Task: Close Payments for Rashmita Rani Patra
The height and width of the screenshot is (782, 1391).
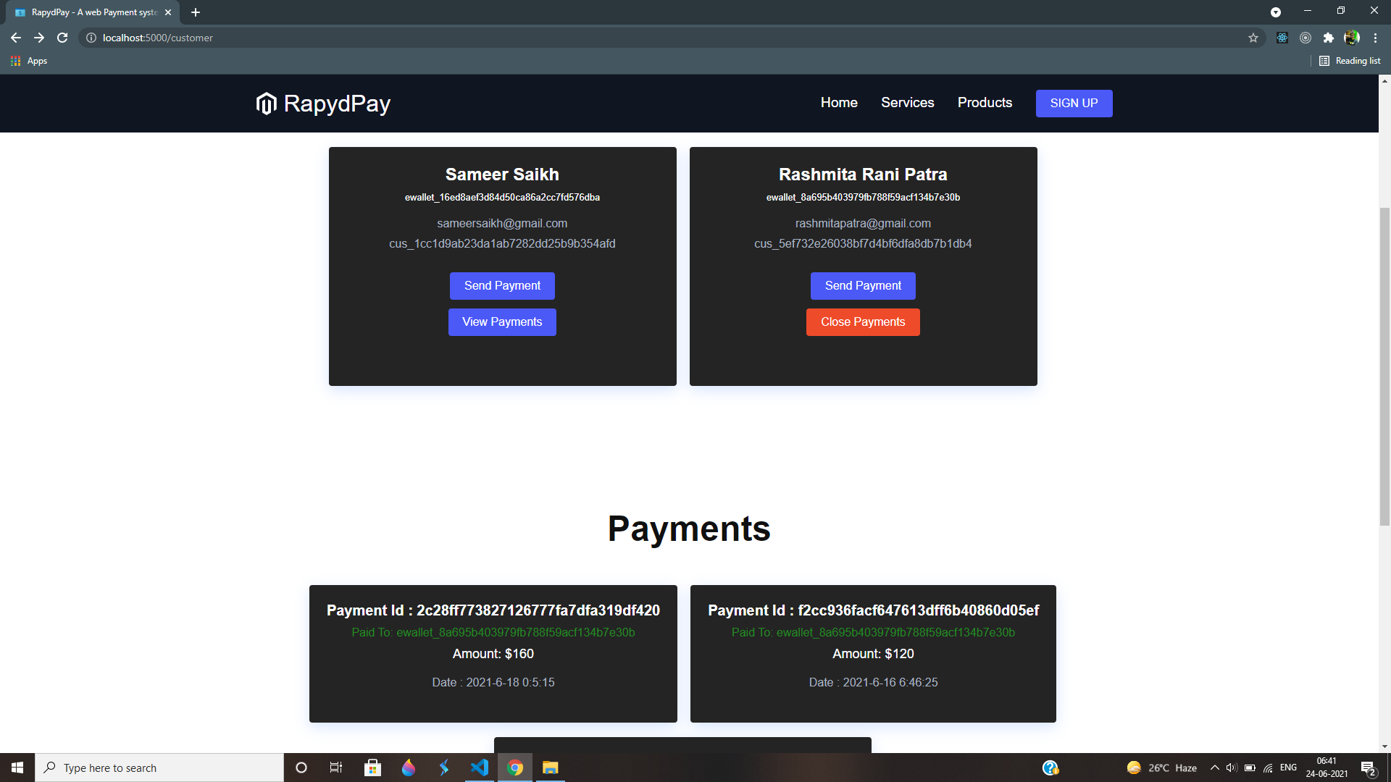Action: [863, 322]
